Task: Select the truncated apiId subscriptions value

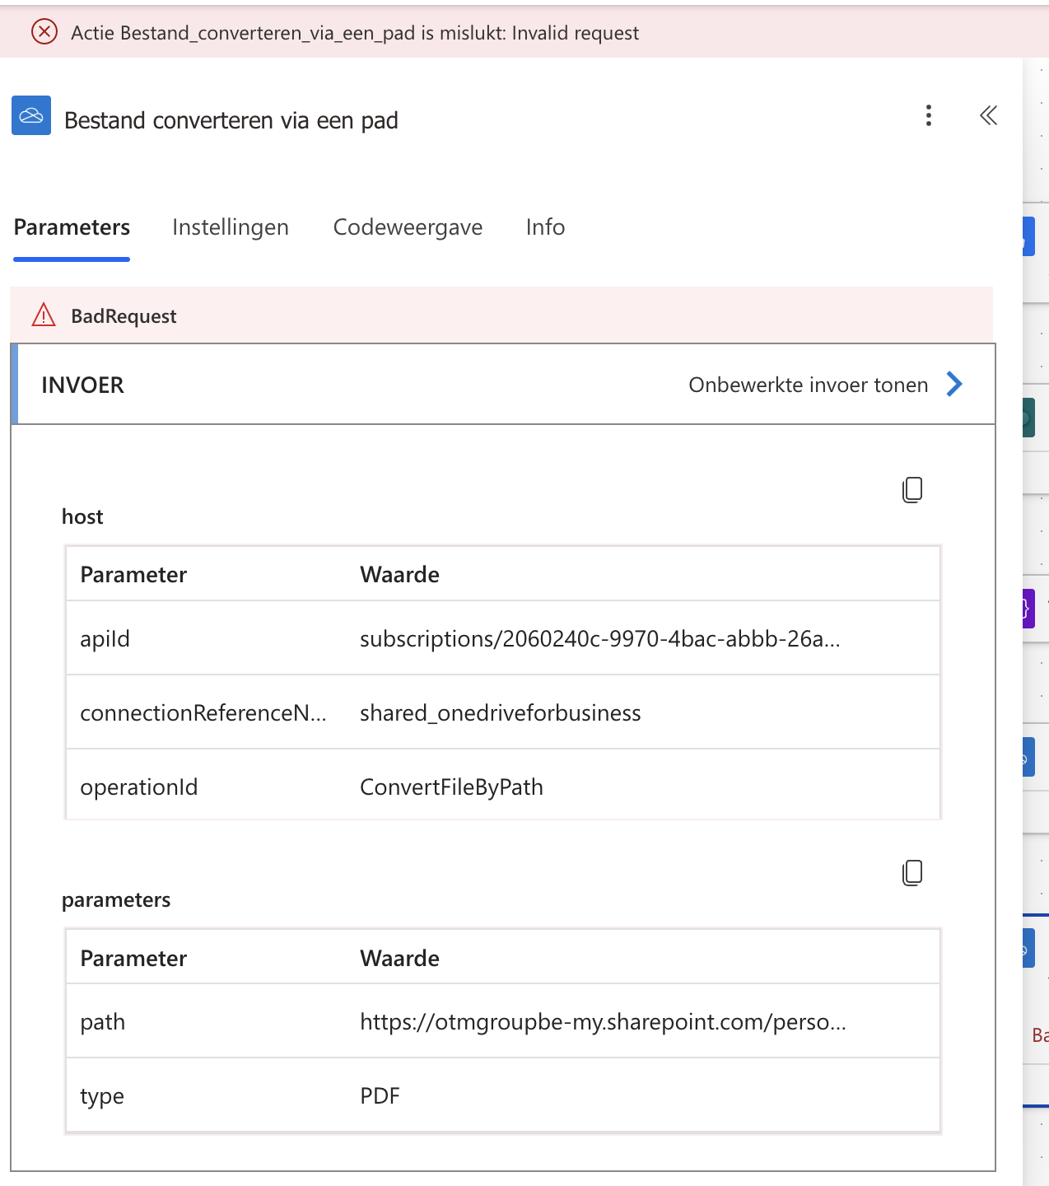Action: click(x=599, y=639)
